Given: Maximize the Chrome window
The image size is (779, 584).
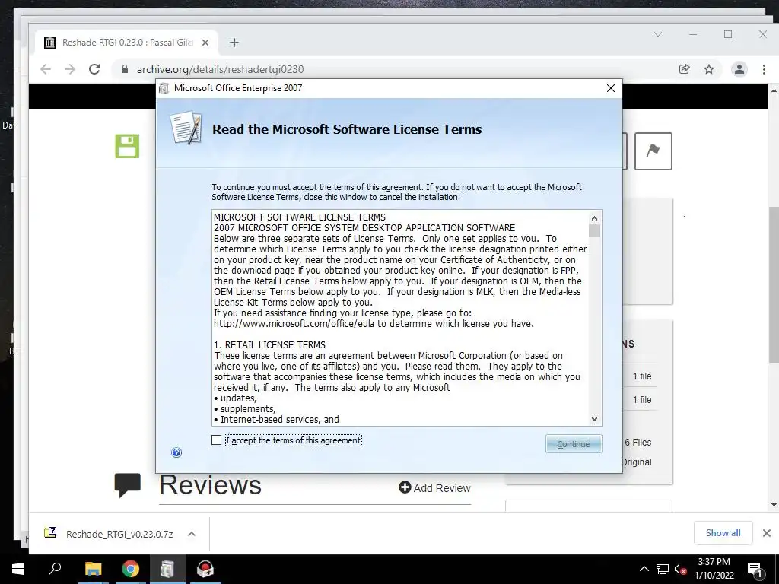Looking at the screenshot, I should click(728, 34).
